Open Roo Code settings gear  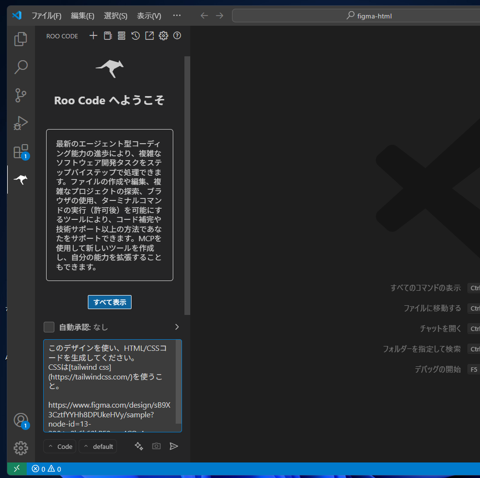(x=164, y=35)
